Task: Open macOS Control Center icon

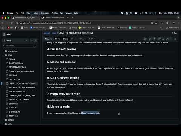Action: point(160,13)
